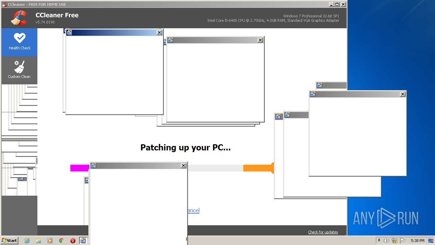Switch to the Word taskbar button

[x=84, y=241]
